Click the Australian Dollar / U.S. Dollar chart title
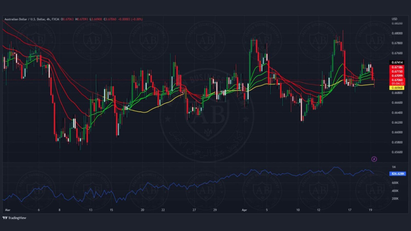Image resolution: width=411 pixels, height=231 pixels. pos(31,19)
